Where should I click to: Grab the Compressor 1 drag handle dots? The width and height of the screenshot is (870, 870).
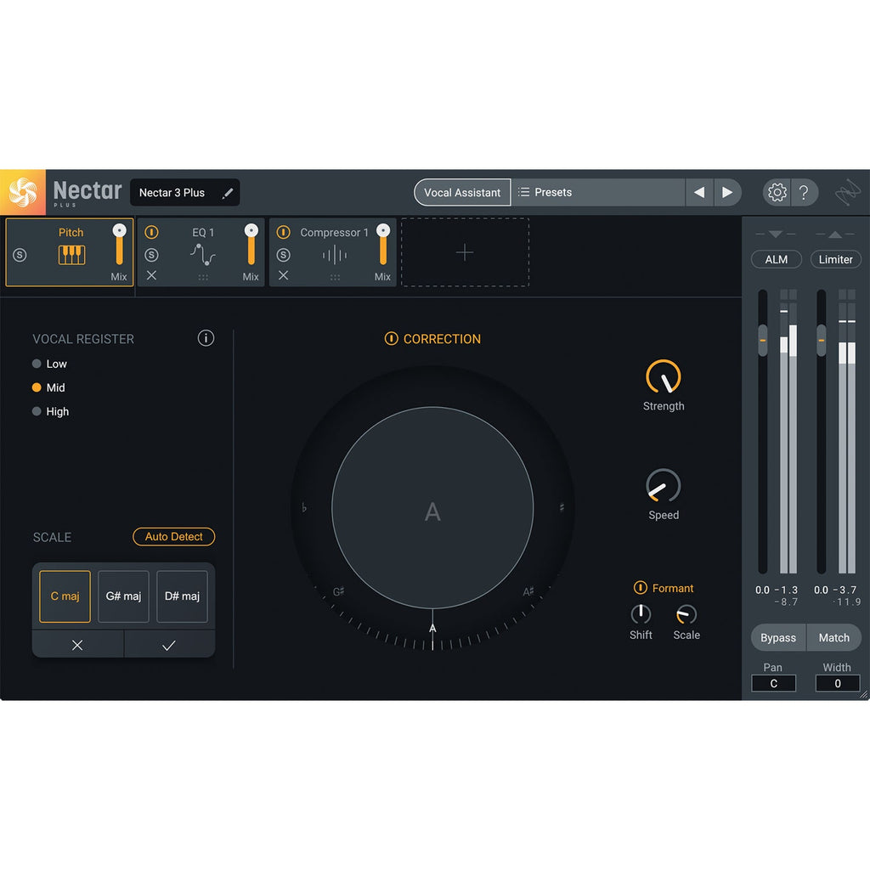coord(335,277)
